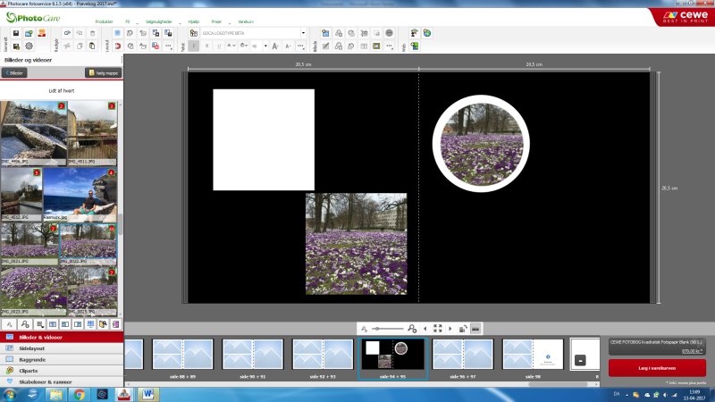Toggle underline text formatting
The height and width of the screenshot is (402, 715).
(x=220, y=46)
